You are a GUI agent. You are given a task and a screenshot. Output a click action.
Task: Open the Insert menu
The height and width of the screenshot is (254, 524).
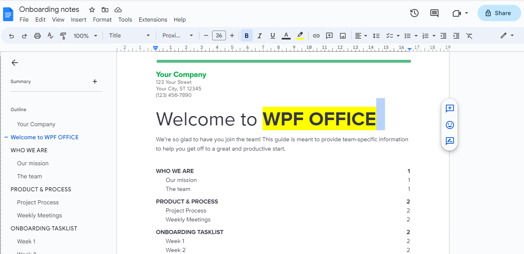pyautogui.click(x=79, y=20)
